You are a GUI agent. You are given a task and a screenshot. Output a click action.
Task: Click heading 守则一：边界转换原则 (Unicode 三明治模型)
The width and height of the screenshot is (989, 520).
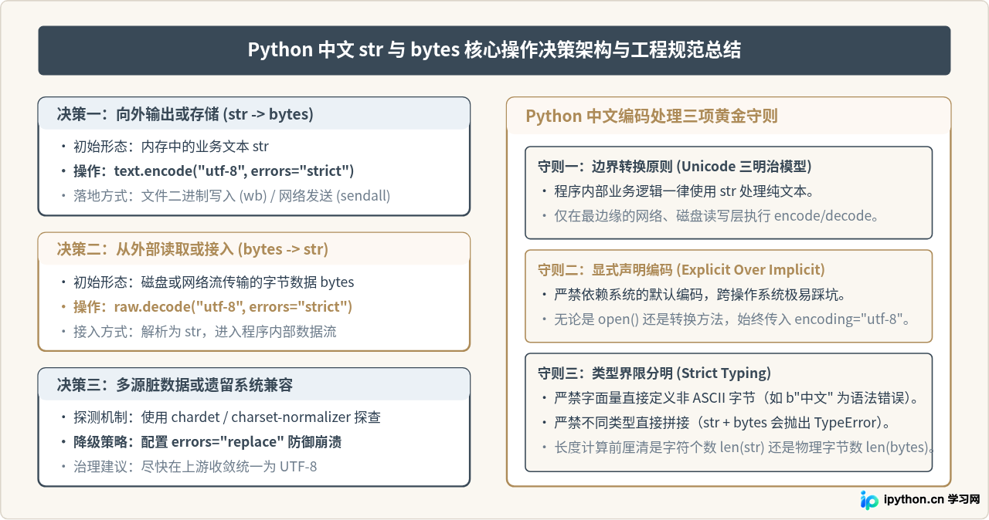click(675, 166)
